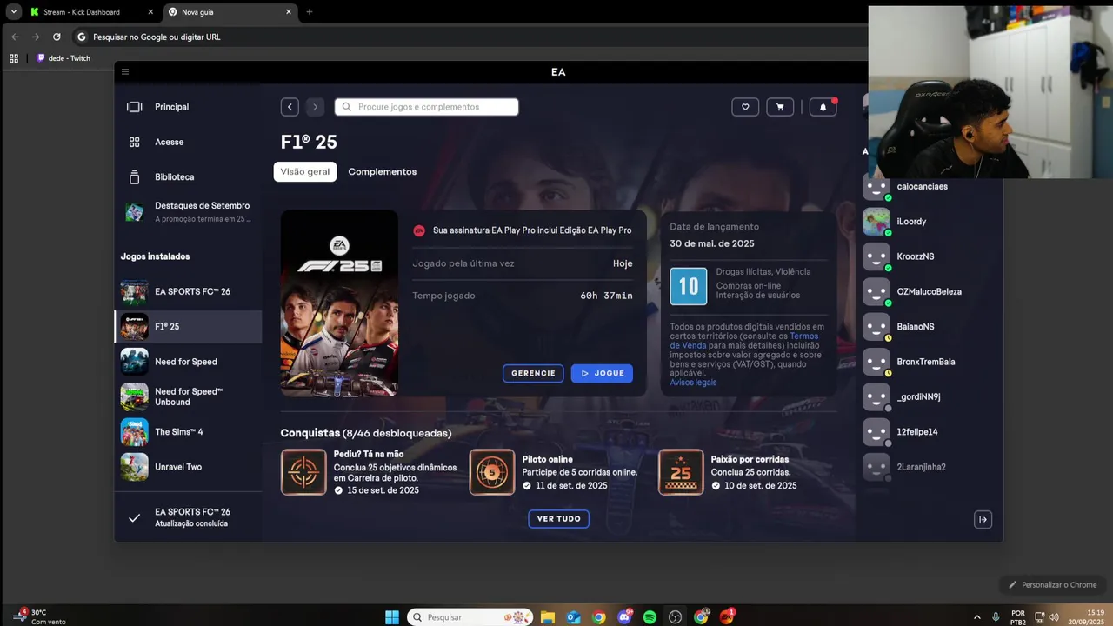The height and width of the screenshot is (626, 1113).
Task: Reload the Chrome page
Action: click(57, 37)
